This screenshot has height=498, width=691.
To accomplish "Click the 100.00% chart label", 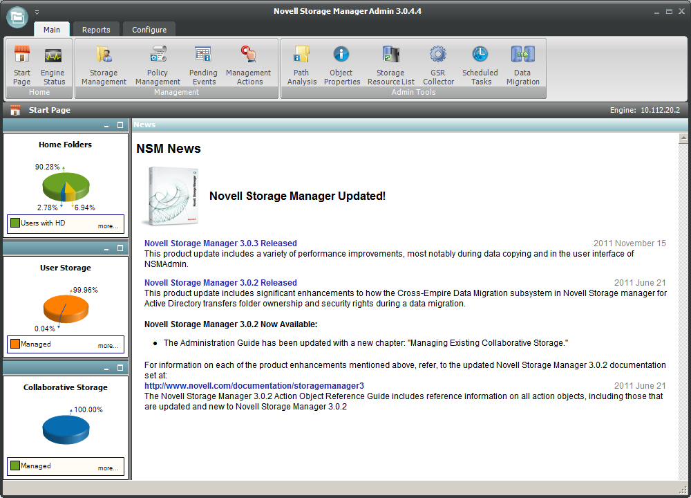I will click(x=88, y=409).
